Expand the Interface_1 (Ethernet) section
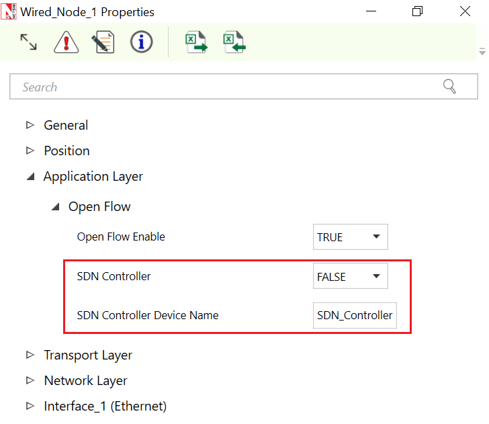The width and height of the screenshot is (489, 424). [x=30, y=406]
